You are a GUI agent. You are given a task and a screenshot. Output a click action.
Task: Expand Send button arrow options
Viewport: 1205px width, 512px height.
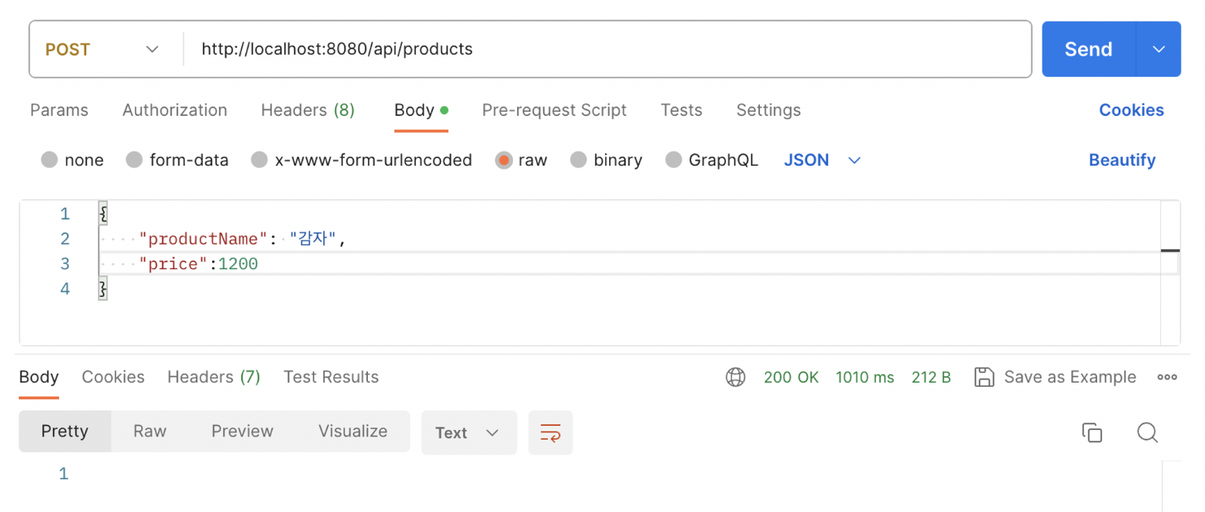(1159, 50)
